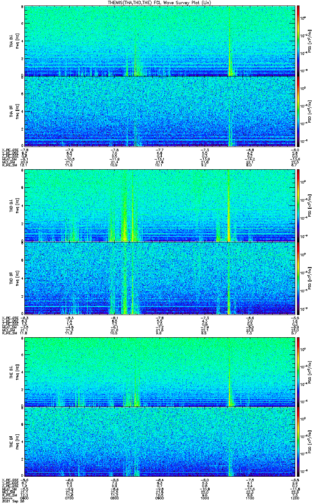
Task: Click the THA B∥ spectrogram panel
Action: (x=160, y=111)
